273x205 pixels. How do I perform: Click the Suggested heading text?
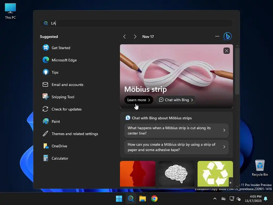coord(49,37)
